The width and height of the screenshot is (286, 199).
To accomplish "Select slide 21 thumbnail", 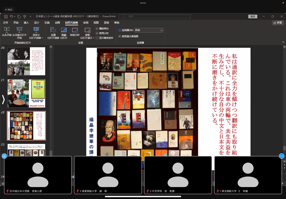I will (26, 93).
